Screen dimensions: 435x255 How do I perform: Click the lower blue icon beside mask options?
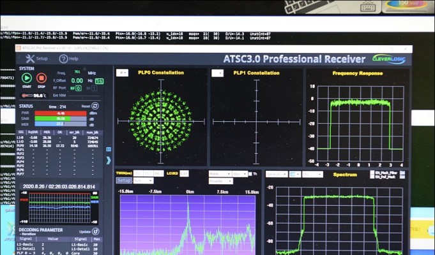[402, 177]
